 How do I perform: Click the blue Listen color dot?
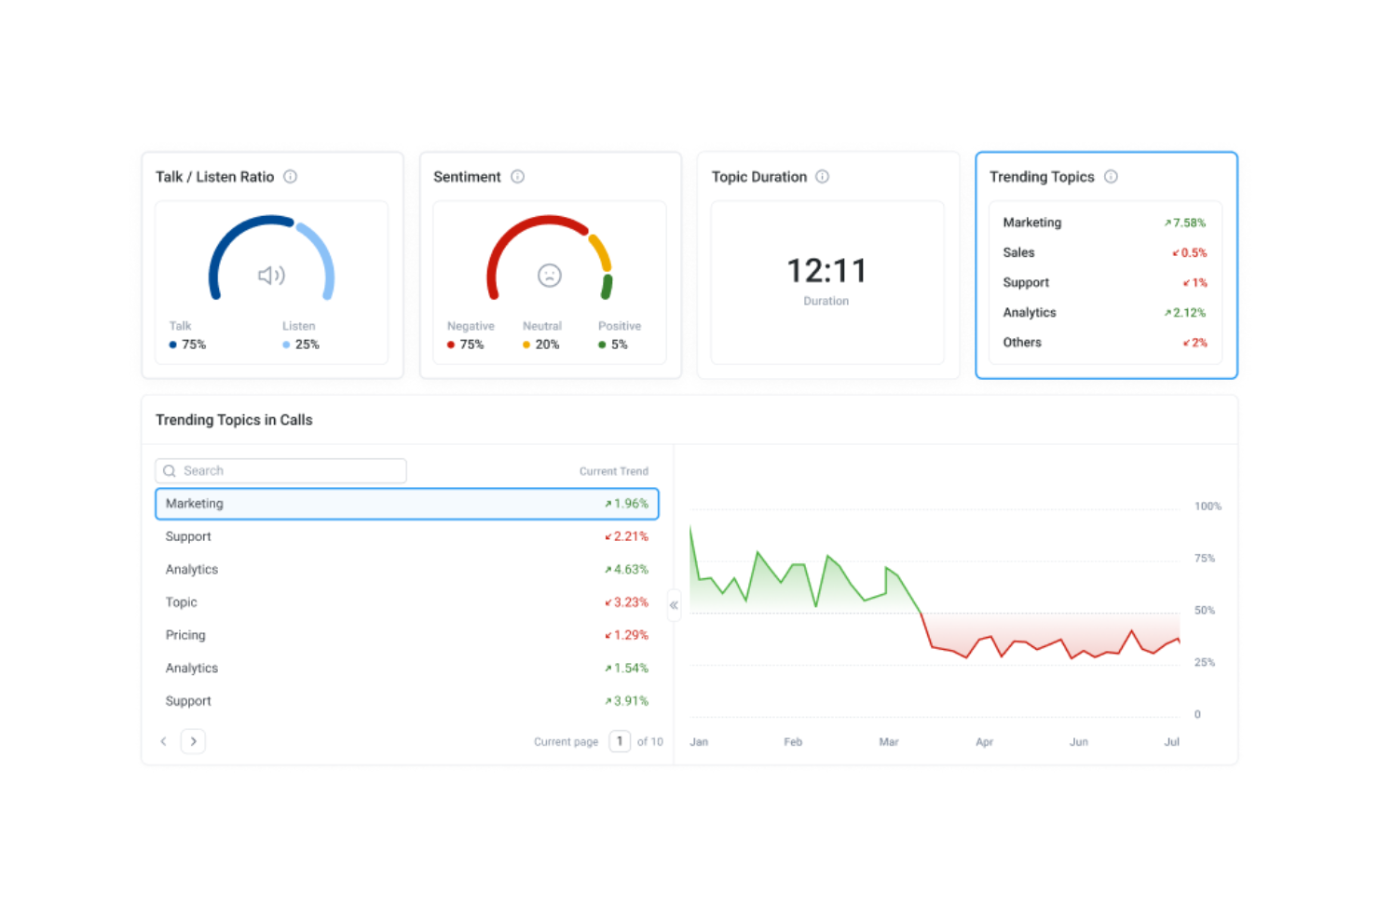(285, 345)
